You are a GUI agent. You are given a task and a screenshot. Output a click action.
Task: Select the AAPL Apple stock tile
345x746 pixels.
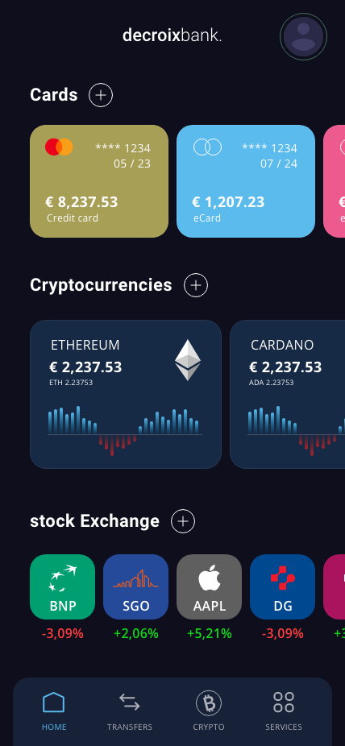point(209,586)
